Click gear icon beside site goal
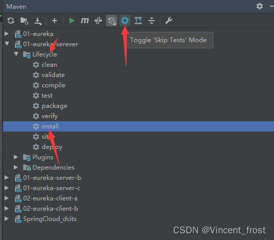The width and height of the screenshot is (274, 240). point(36,137)
